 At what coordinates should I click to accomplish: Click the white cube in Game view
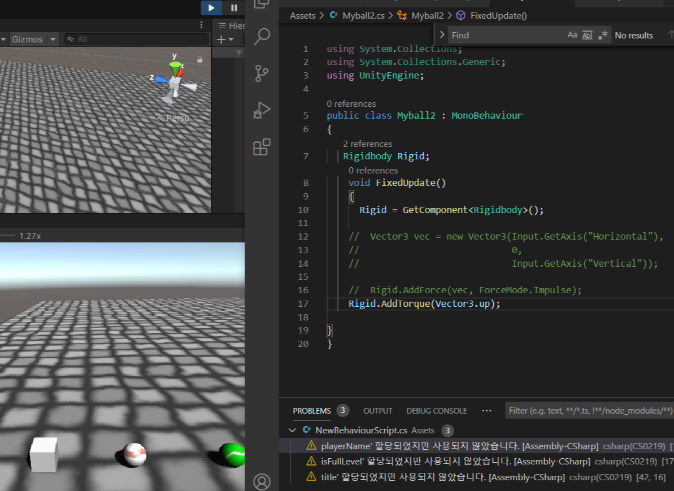click(44, 454)
